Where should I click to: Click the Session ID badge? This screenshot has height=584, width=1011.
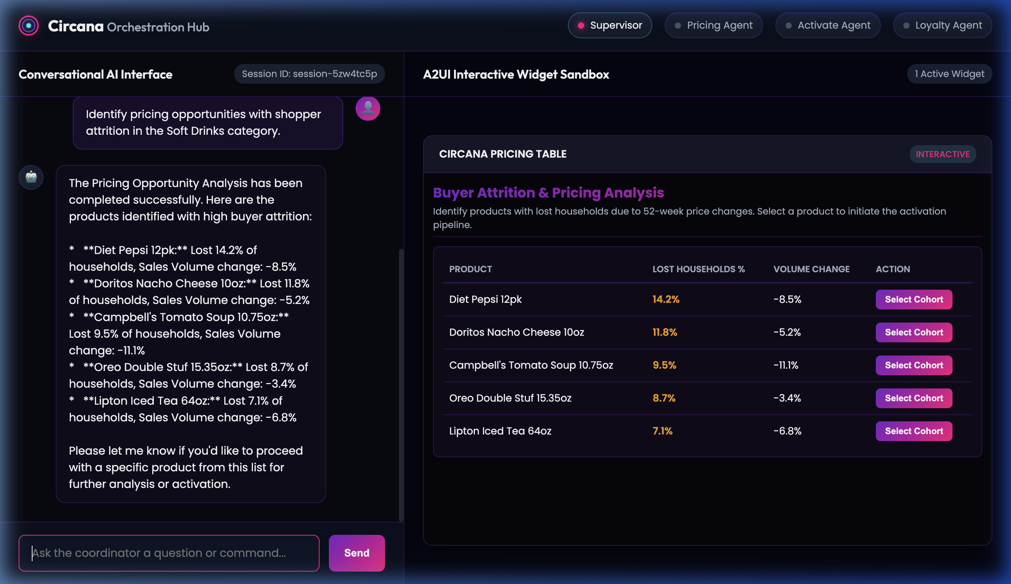click(309, 74)
